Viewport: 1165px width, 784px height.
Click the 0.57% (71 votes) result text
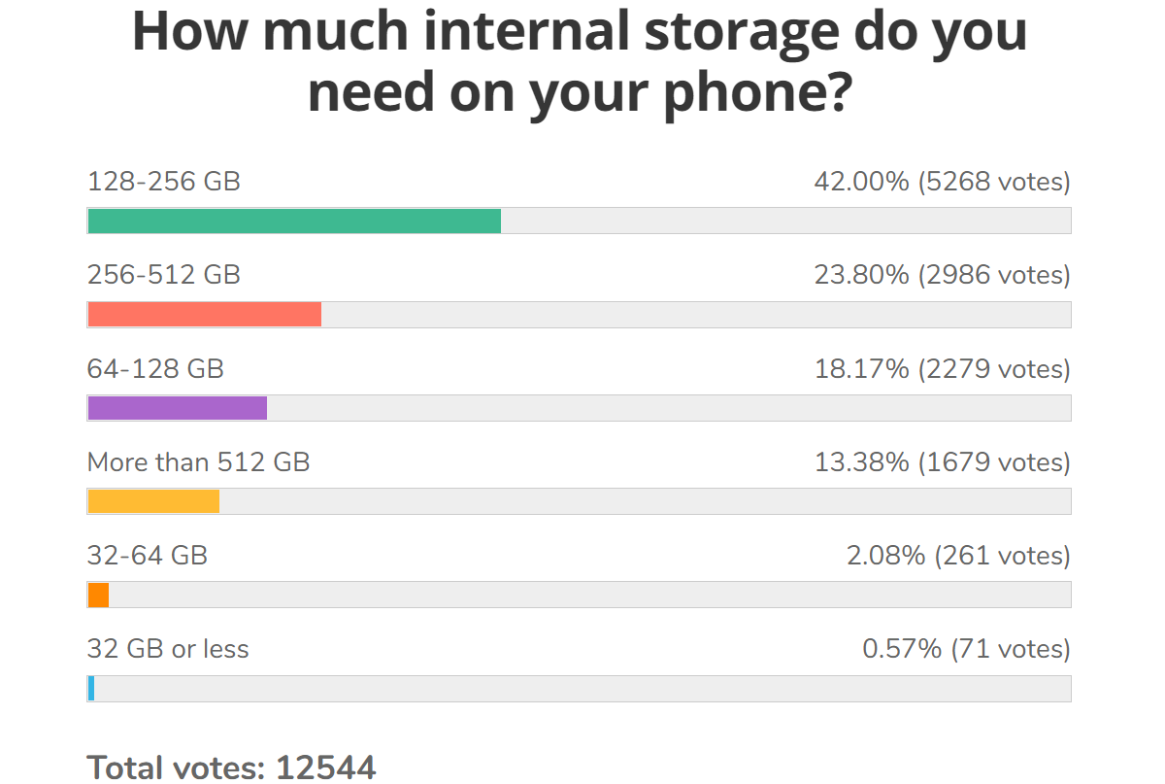pyautogui.click(x=966, y=648)
